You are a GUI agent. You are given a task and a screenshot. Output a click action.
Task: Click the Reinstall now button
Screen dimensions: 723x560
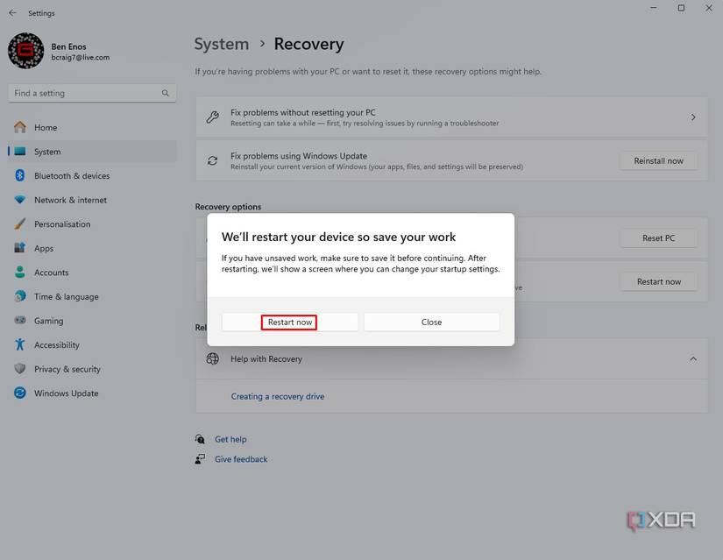click(658, 161)
